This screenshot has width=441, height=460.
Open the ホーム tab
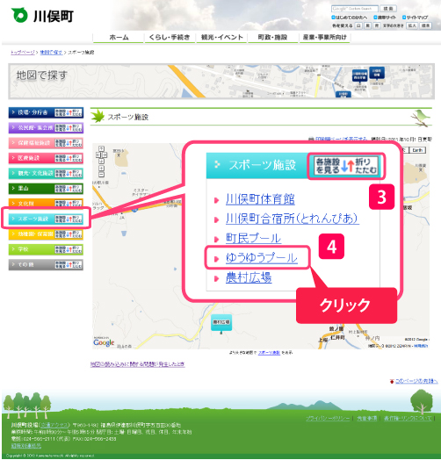pos(119,38)
